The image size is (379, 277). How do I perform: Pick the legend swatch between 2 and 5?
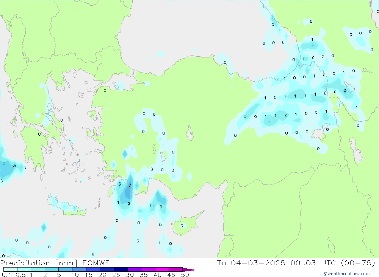click(x=52, y=269)
